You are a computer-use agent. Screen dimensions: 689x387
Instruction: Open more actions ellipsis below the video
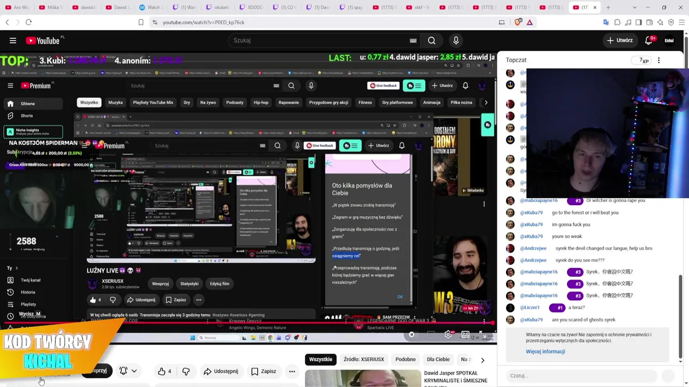(x=292, y=371)
